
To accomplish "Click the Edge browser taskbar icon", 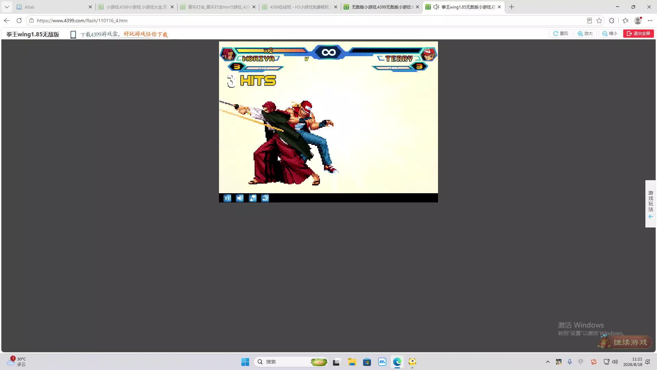I will tap(397, 362).
